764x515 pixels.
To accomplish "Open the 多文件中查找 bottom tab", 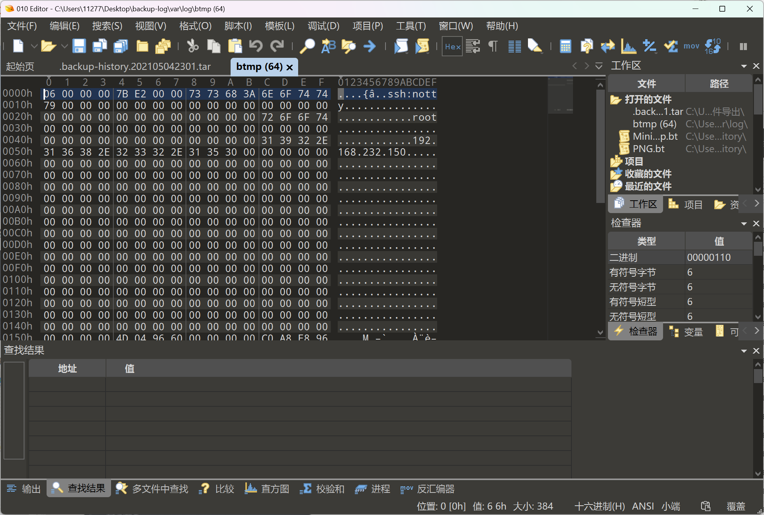I will point(152,489).
